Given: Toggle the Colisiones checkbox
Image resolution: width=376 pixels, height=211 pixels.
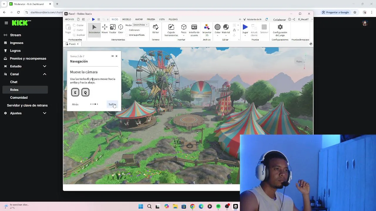Looking at the screenshot, I should coord(127,30).
